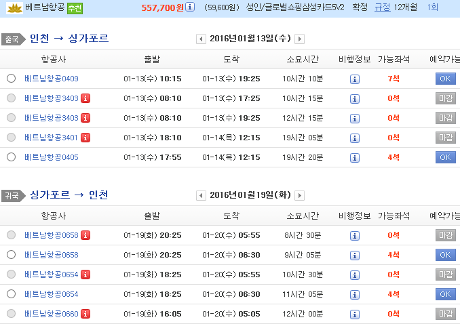Select flight 베트남항공3401 radio button
Screen dimensions: 460x324
pyautogui.click(x=11, y=138)
